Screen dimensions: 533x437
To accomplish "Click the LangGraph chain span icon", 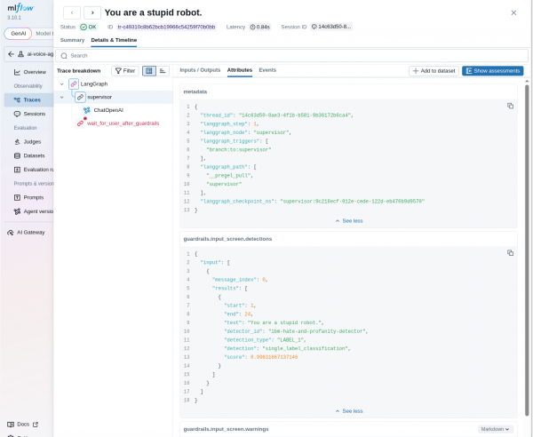I will tap(74, 83).
